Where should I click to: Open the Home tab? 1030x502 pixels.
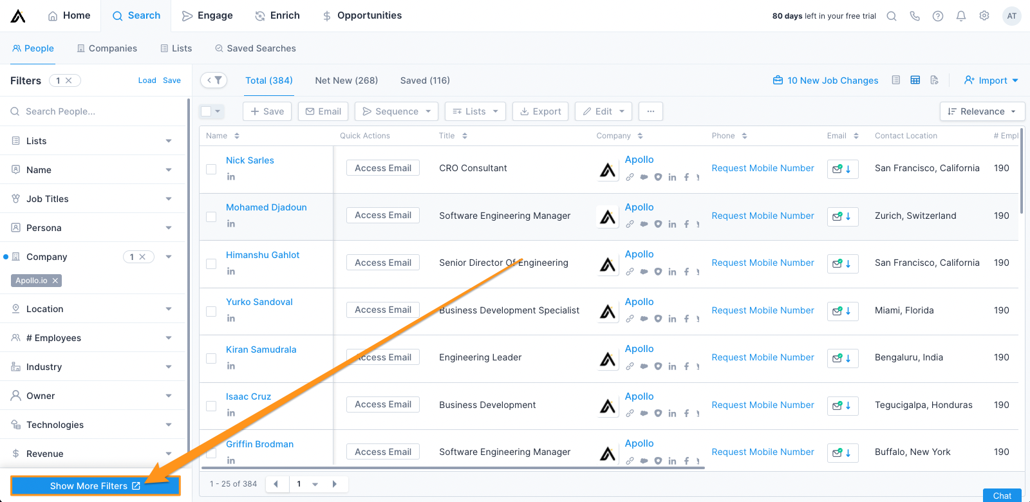point(69,15)
